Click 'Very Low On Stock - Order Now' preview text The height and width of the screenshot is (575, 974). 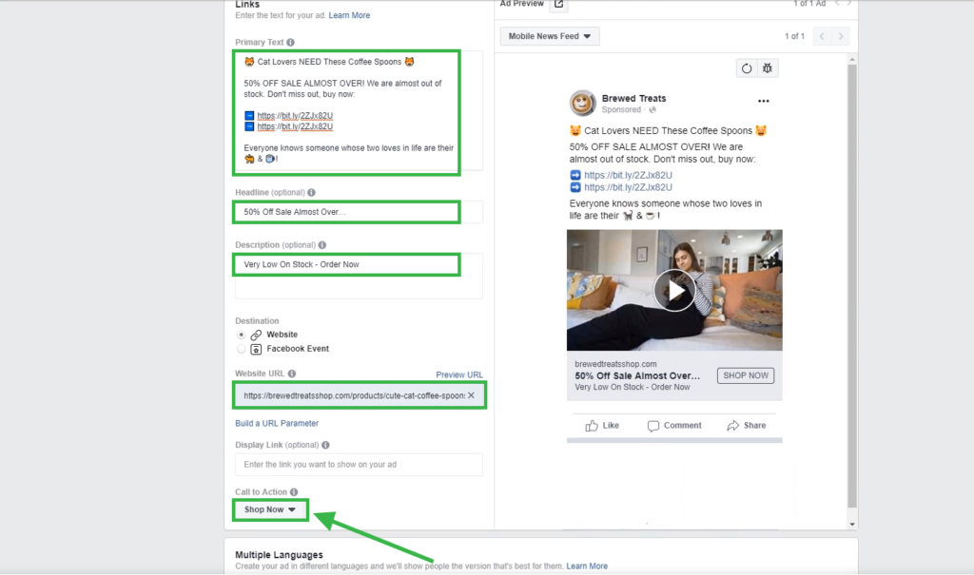coord(632,387)
